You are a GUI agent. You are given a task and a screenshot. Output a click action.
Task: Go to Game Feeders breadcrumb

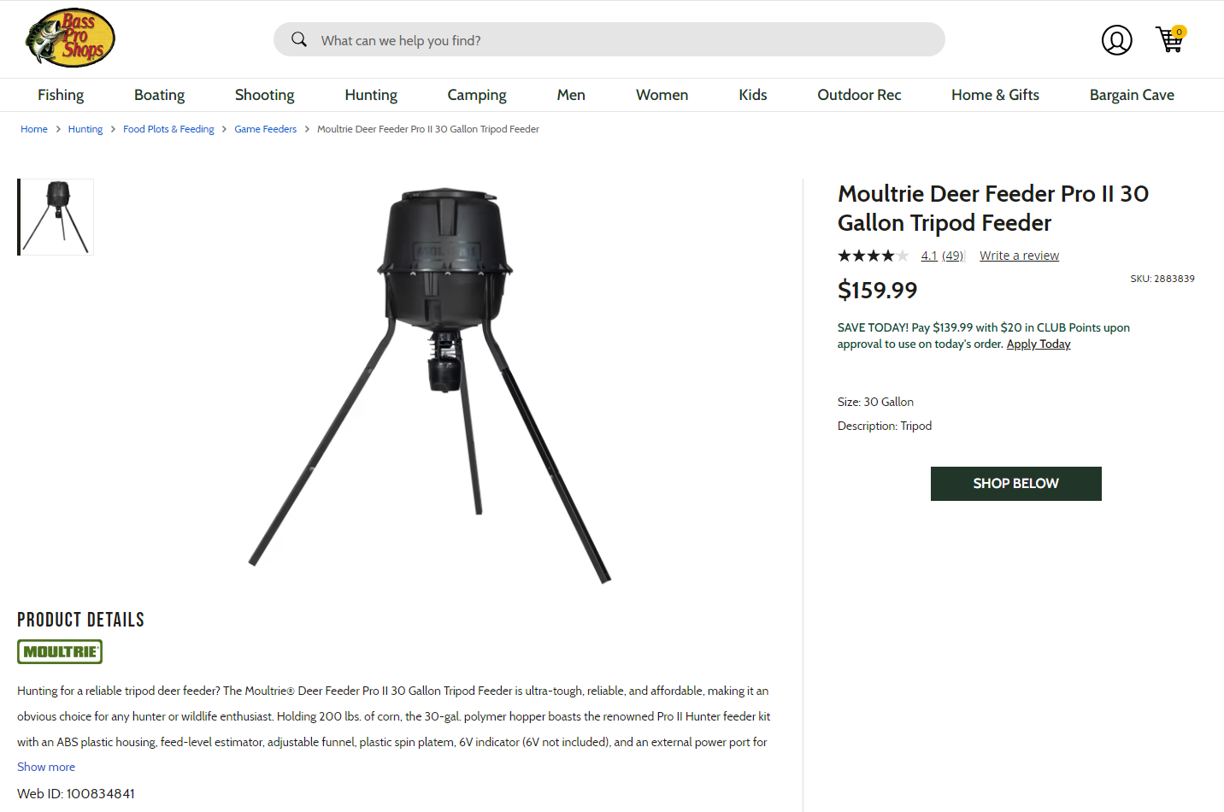click(x=266, y=129)
